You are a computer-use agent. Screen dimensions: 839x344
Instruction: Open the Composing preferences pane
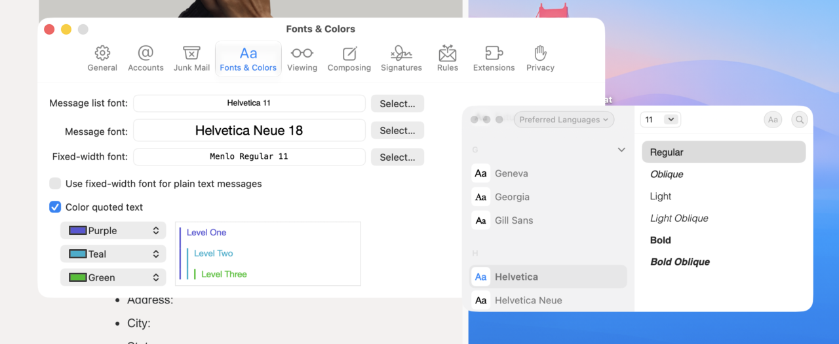[349, 59]
